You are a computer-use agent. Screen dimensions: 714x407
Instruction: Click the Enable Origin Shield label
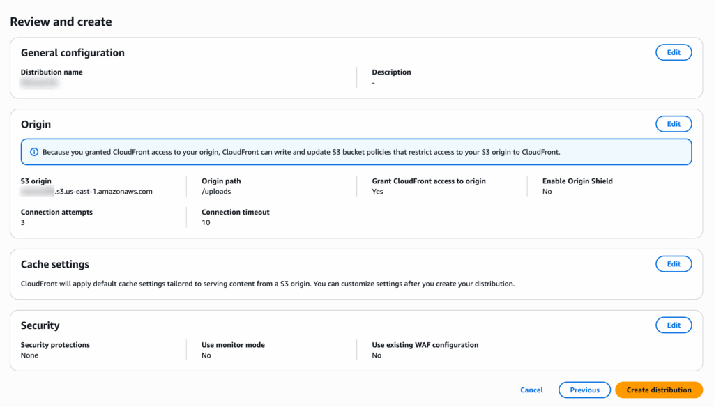[x=577, y=181]
